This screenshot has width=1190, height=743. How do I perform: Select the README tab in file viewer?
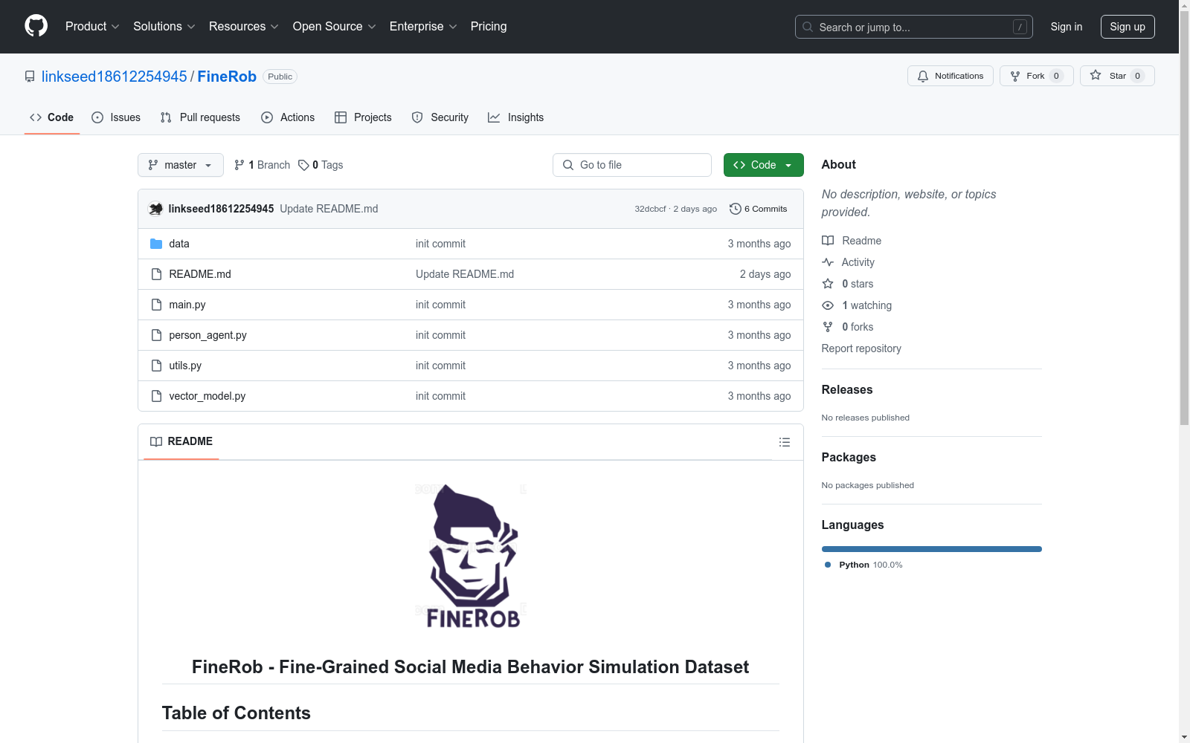[181, 441]
